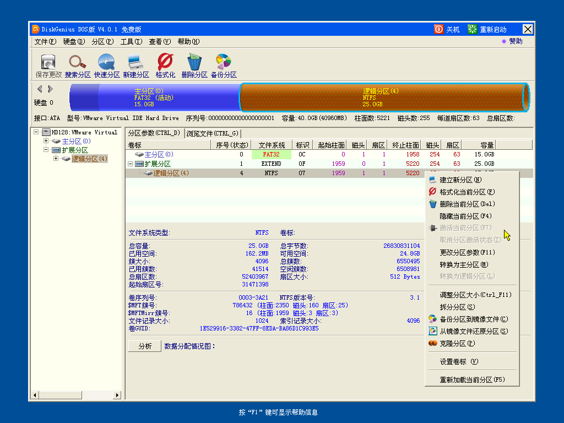Click EXTEND file system cell
Viewport: 564px width, 423px height.
271,164
